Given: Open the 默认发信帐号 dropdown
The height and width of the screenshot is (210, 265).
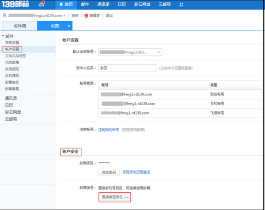Looking at the screenshot, I should [x=130, y=52].
